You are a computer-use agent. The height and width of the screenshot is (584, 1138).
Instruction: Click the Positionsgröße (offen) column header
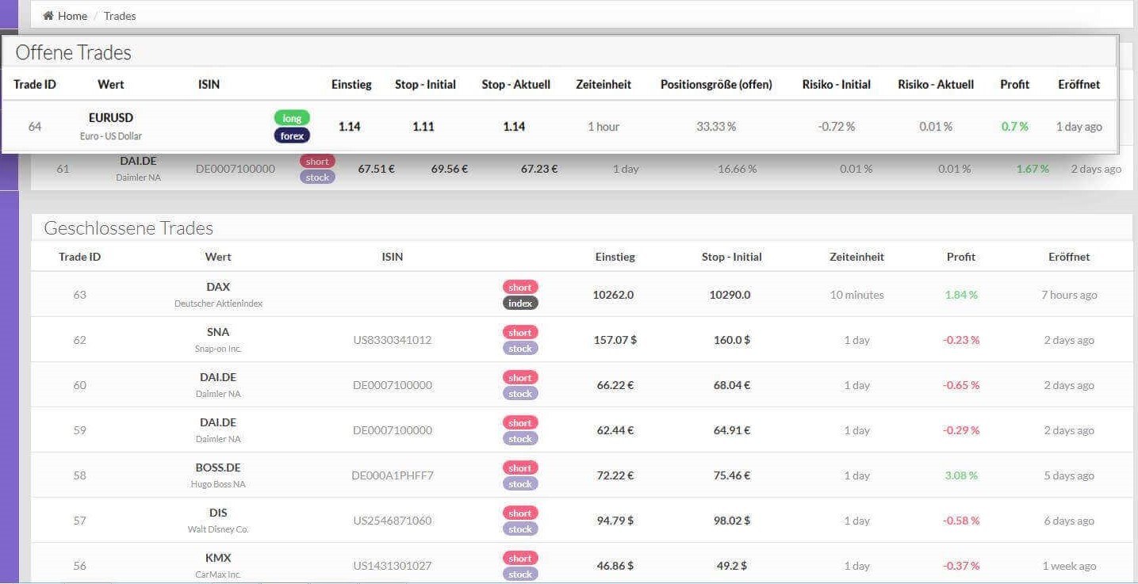point(716,85)
